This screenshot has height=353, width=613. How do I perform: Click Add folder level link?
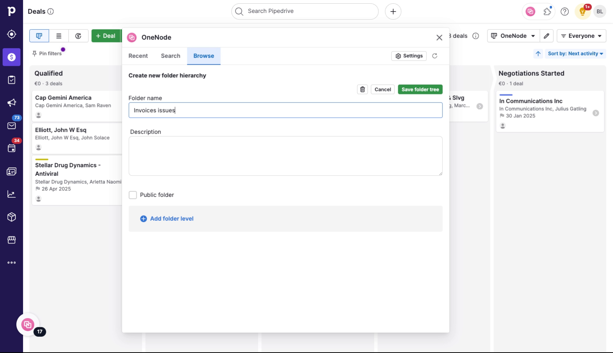point(167,219)
